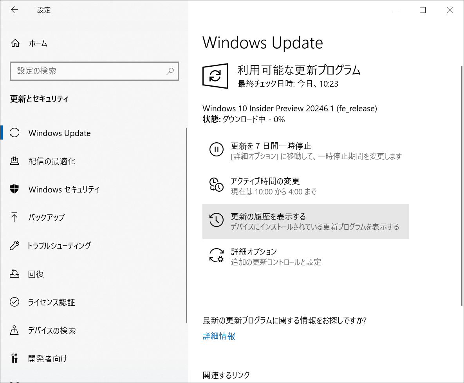464x383 pixels.
Task: Click the ライセンス認証 checkmark icon
Action: 14,302
